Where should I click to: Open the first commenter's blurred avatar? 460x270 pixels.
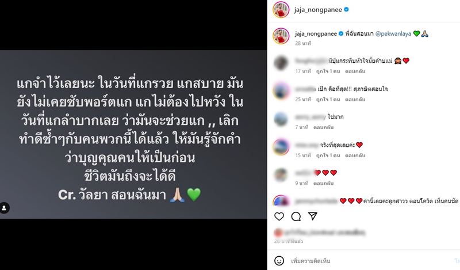coord(281,63)
